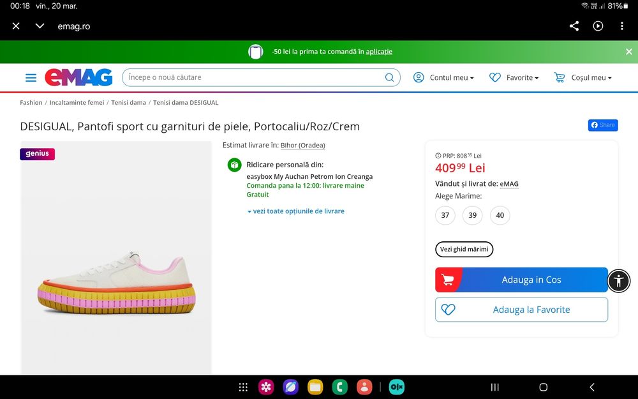Screen dimensions: 638x399
Task: Tap the Android back button
Action: [x=592, y=388]
